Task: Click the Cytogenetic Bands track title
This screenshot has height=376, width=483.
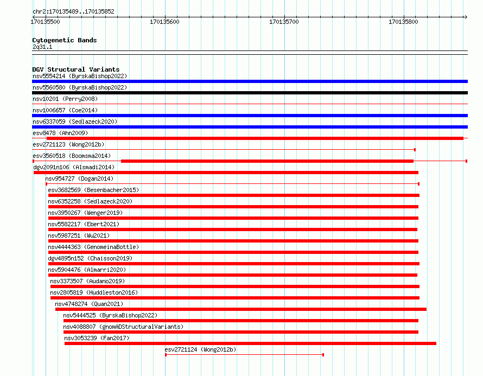Action: pos(65,40)
